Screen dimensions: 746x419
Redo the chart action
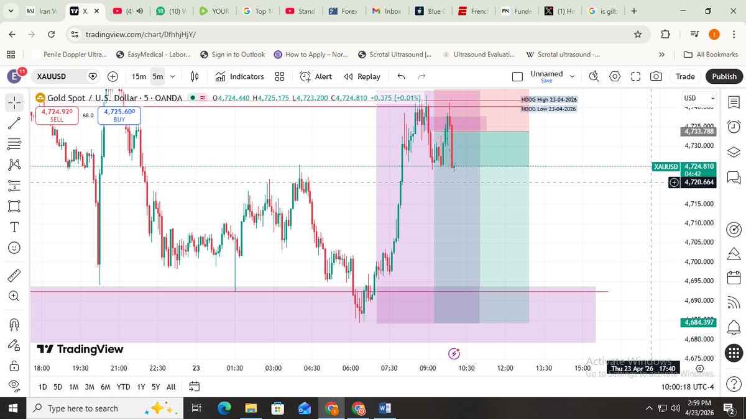pos(422,76)
